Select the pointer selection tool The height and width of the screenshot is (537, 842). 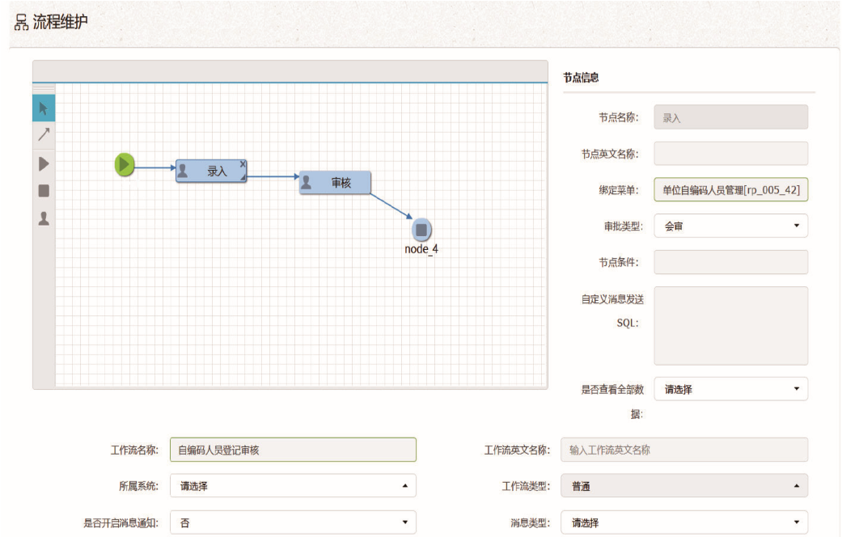click(44, 108)
